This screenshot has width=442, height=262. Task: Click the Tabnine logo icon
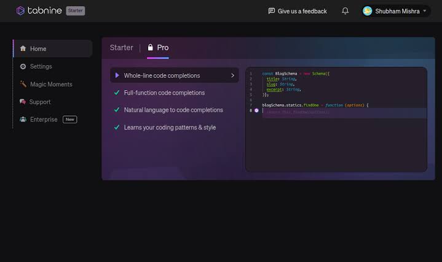click(x=20, y=10)
